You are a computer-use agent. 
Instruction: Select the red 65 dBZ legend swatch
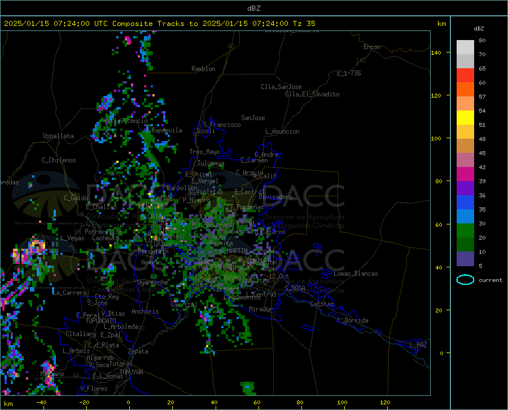[465, 75]
